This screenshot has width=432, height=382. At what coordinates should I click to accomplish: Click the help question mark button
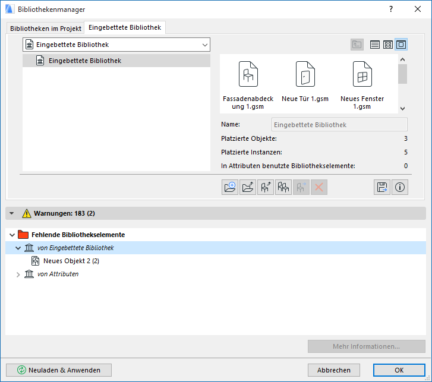point(390,9)
